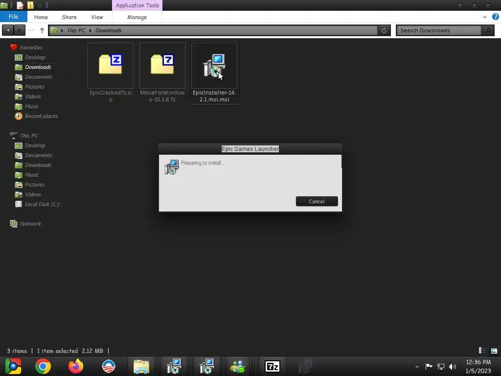Image resolution: width=501 pixels, height=376 pixels.
Task: Switch to the View ribbon tab
Action: coord(97,17)
